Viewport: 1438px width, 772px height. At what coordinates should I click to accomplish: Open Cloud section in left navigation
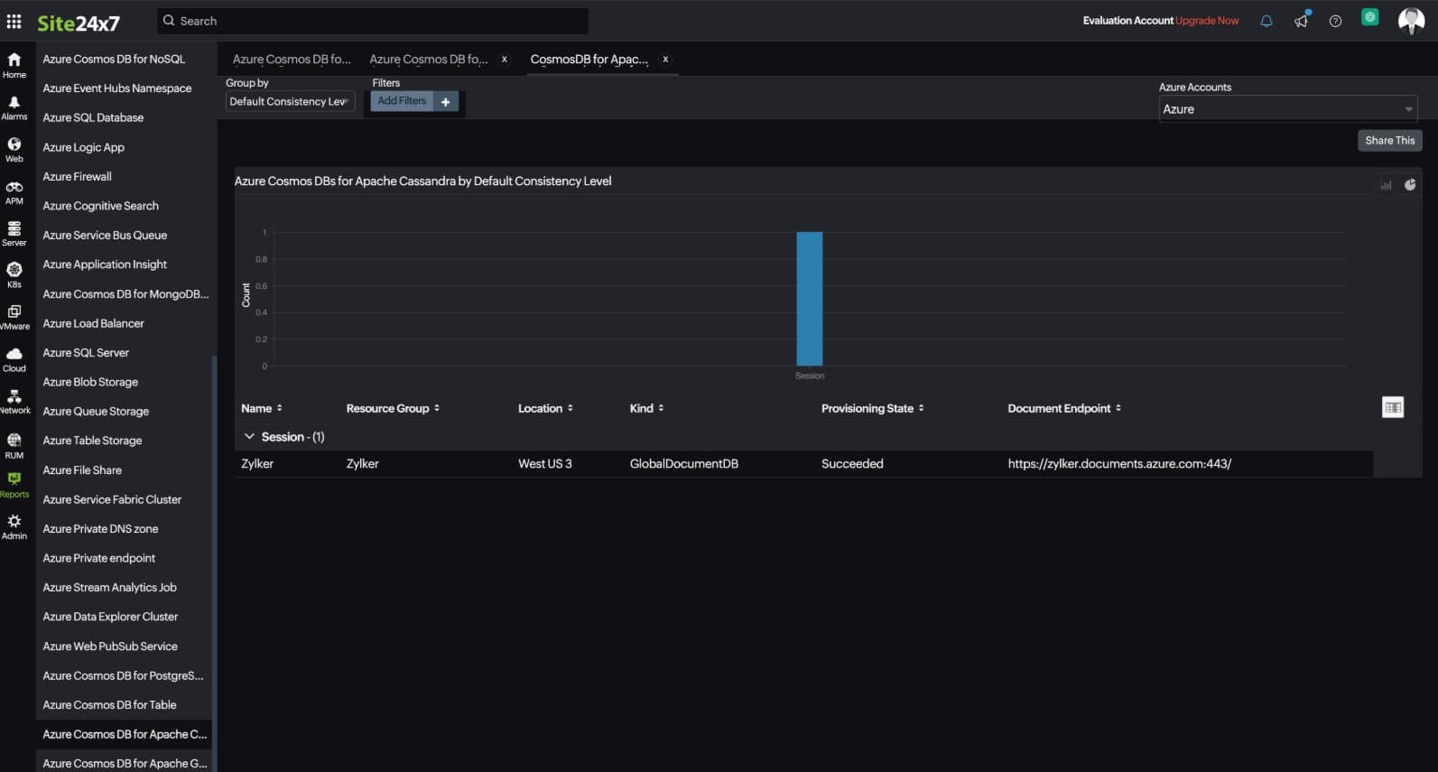click(14, 359)
